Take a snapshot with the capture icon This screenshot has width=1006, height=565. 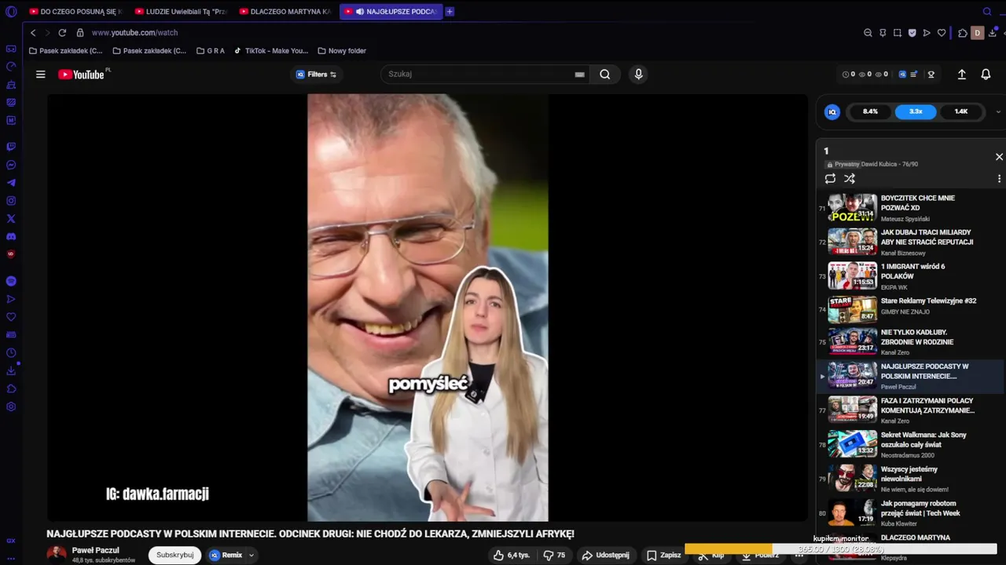[898, 33]
